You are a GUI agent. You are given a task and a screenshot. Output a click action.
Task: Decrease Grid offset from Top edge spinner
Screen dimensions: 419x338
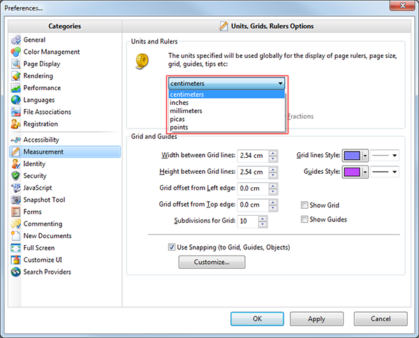(x=273, y=208)
